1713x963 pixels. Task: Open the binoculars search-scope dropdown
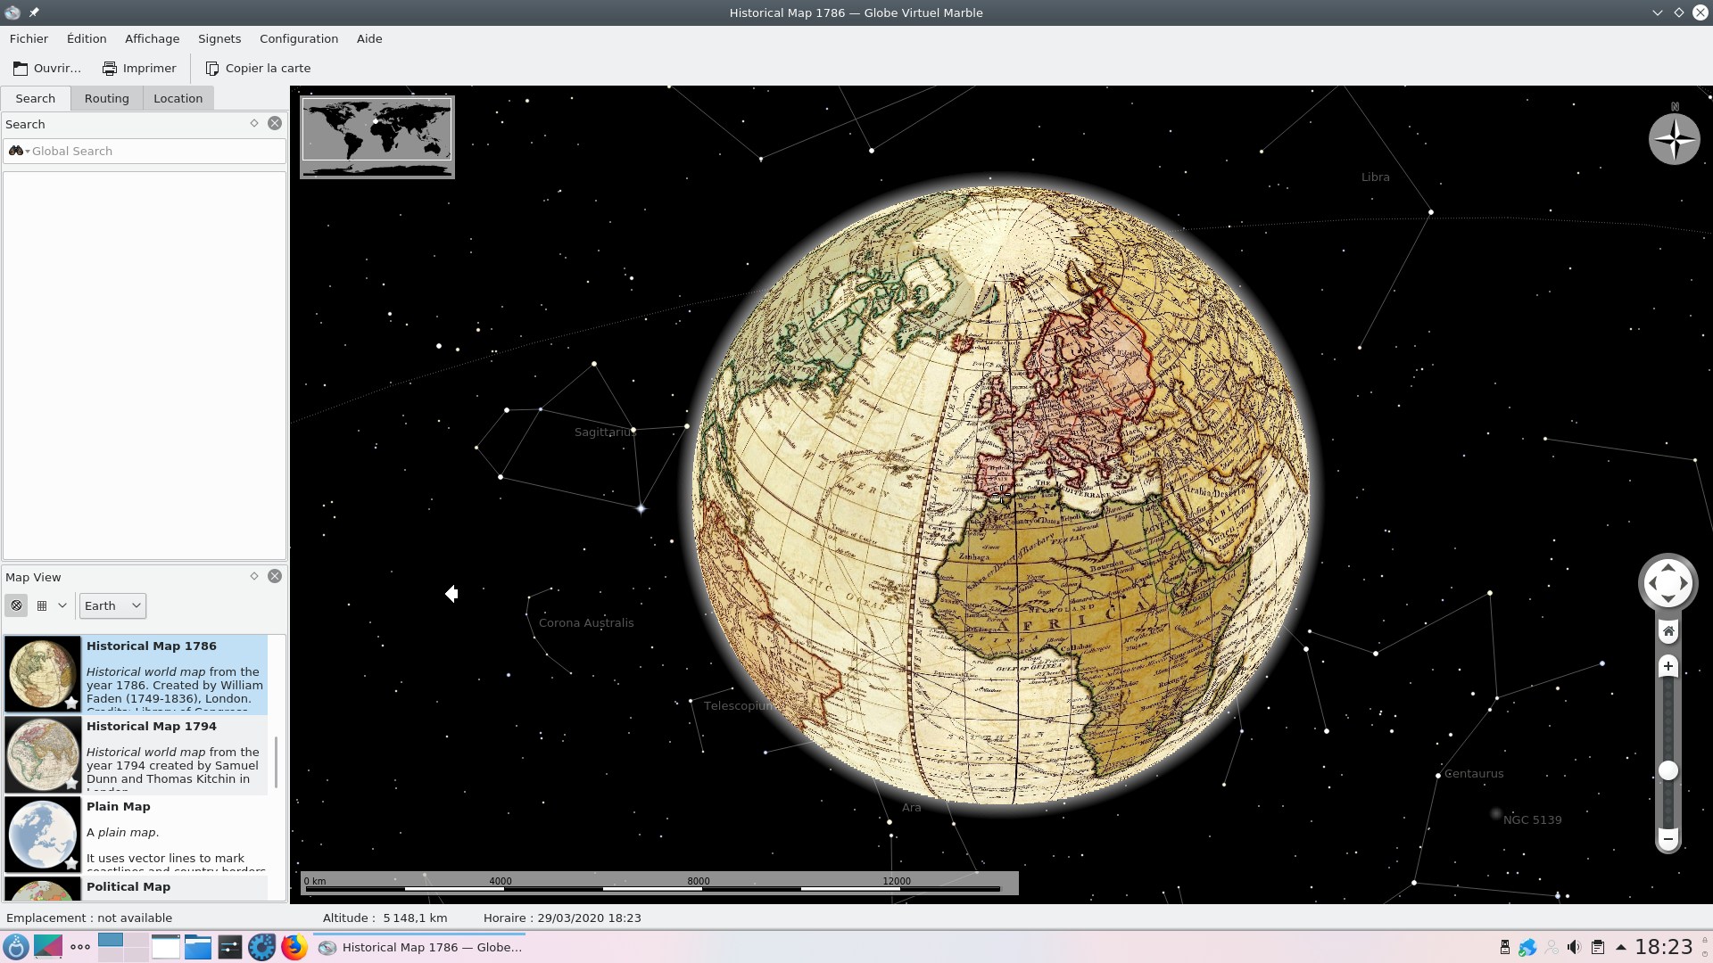click(x=19, y=151)
